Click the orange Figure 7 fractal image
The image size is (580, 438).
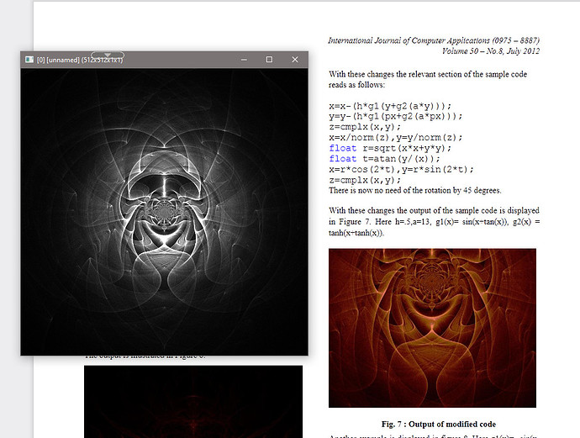point(432,326)
